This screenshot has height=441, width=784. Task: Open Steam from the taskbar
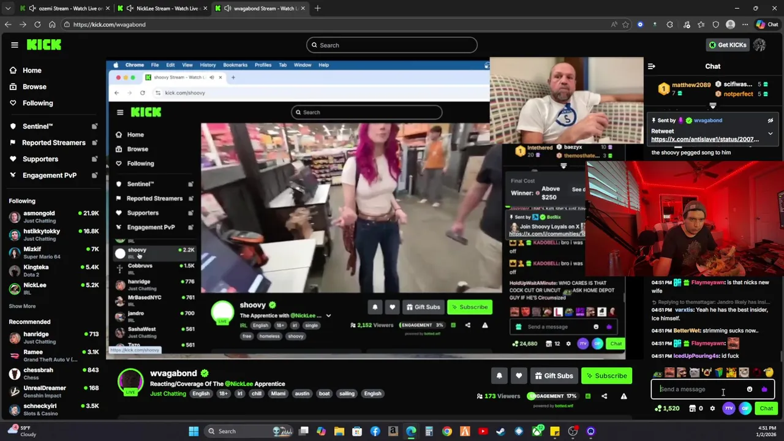[500, 431]
